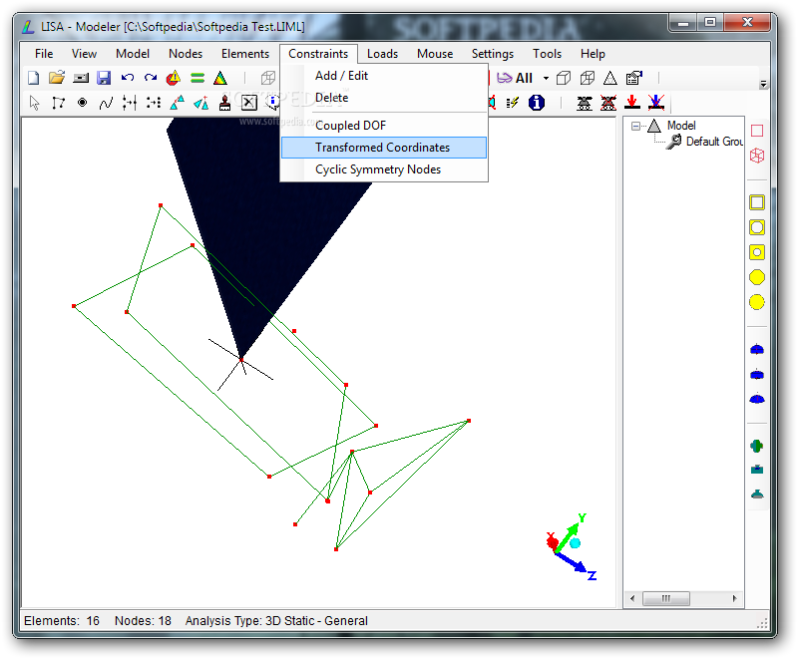Click the teal cross-shaped solid icon
798x659 pixels.
[757, 446]
